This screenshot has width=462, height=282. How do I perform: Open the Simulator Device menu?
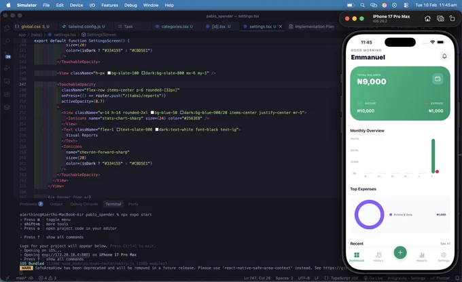(76, 5)
